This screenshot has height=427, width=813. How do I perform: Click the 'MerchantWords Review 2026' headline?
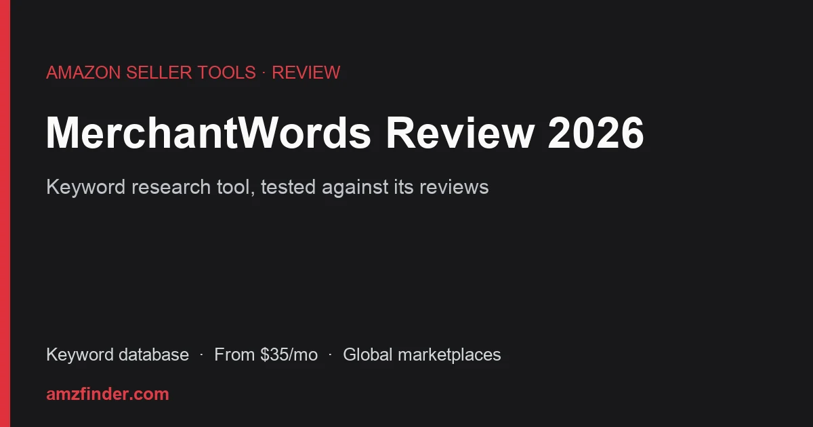pyautogui.click(x=345, y=133)
